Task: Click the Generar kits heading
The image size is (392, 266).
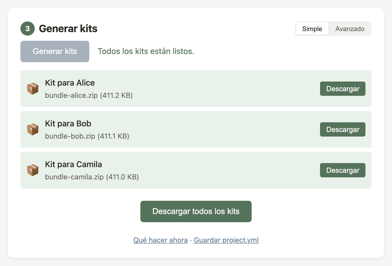Action: point(68,29)
